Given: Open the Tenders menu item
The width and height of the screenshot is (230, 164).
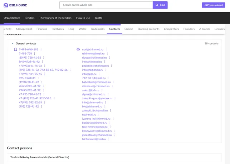Looking at the screenshot, I should point(30,18).
